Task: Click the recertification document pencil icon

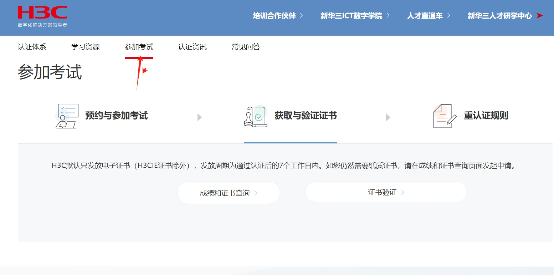Action: tap(445, 116)
